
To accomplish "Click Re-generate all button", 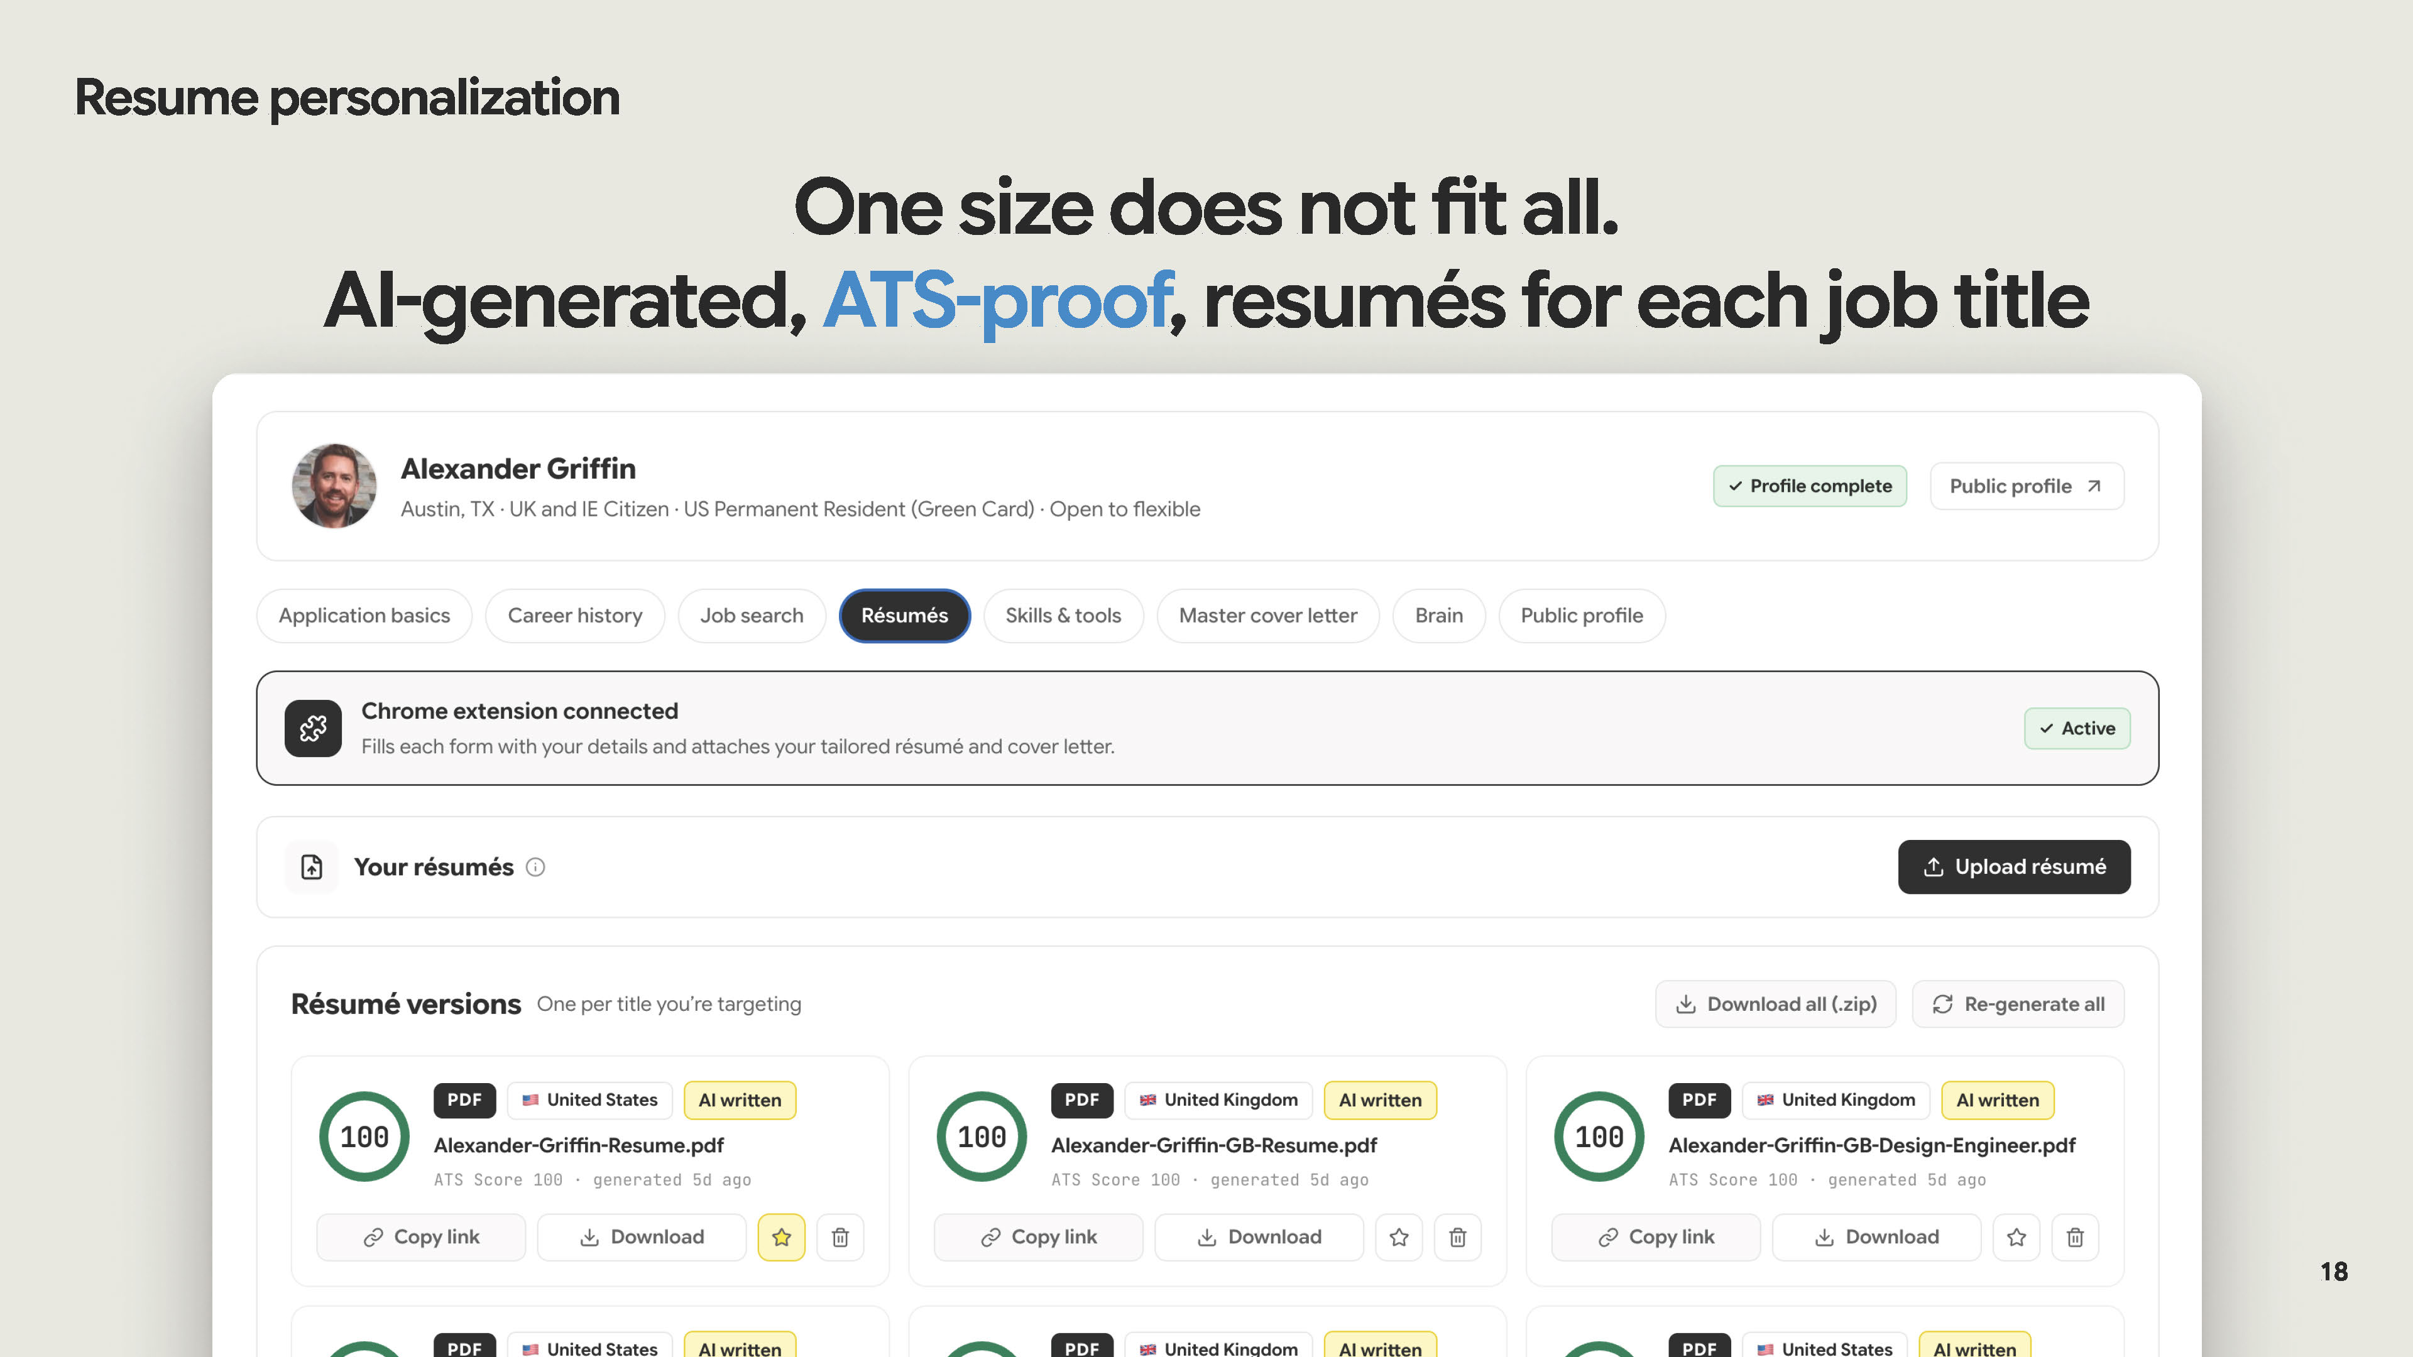I will pyautogui.click(x=2018, y=1004).
